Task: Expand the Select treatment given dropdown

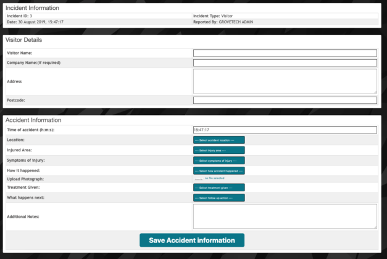Action: coord(219,188)
